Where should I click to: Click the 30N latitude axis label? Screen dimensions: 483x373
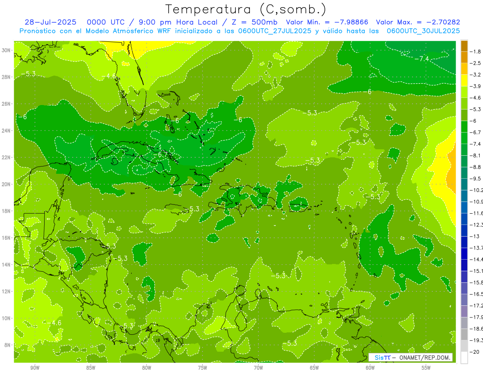click(6, 50)
